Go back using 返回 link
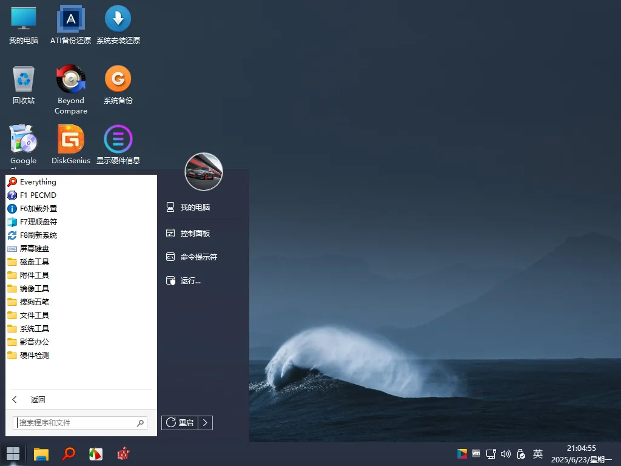The height and width of the screenshot is (466, 621). 38,399
